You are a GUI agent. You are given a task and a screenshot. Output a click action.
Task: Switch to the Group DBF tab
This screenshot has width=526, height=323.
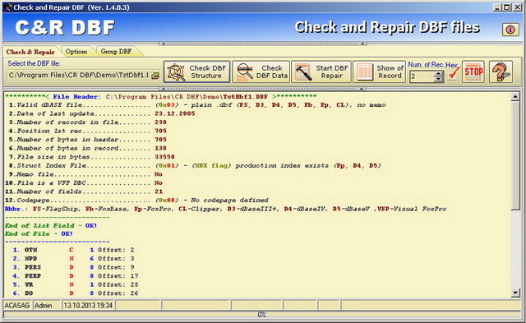(116, 51)
